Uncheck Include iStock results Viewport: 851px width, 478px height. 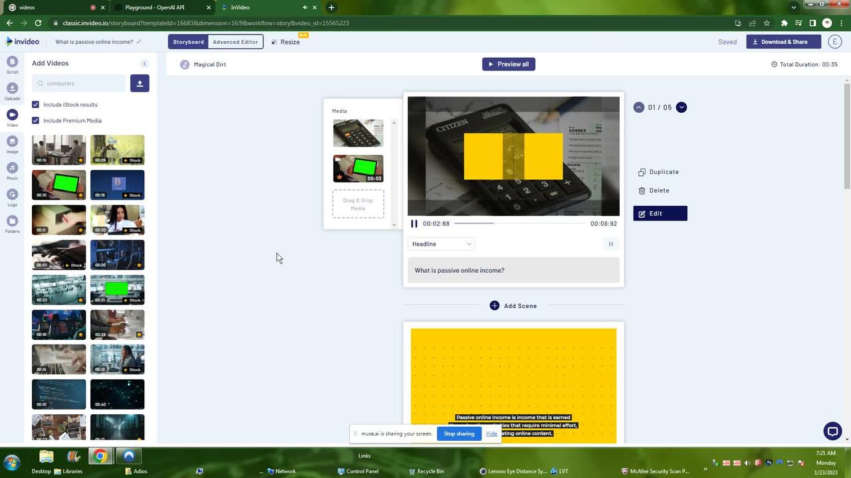[x=36, y=104]
